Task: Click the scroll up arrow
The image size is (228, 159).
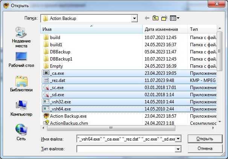Action: (x=220, y=28)
